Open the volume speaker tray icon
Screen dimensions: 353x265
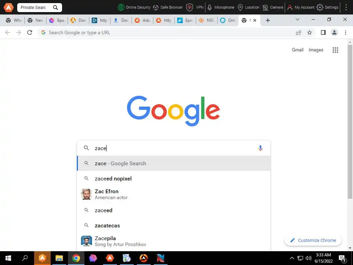pyautogui.click(x=309, y=258)
